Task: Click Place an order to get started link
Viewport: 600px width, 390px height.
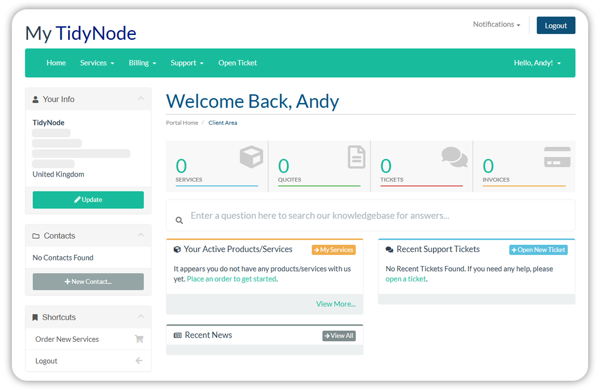Action: coord(231,279)
